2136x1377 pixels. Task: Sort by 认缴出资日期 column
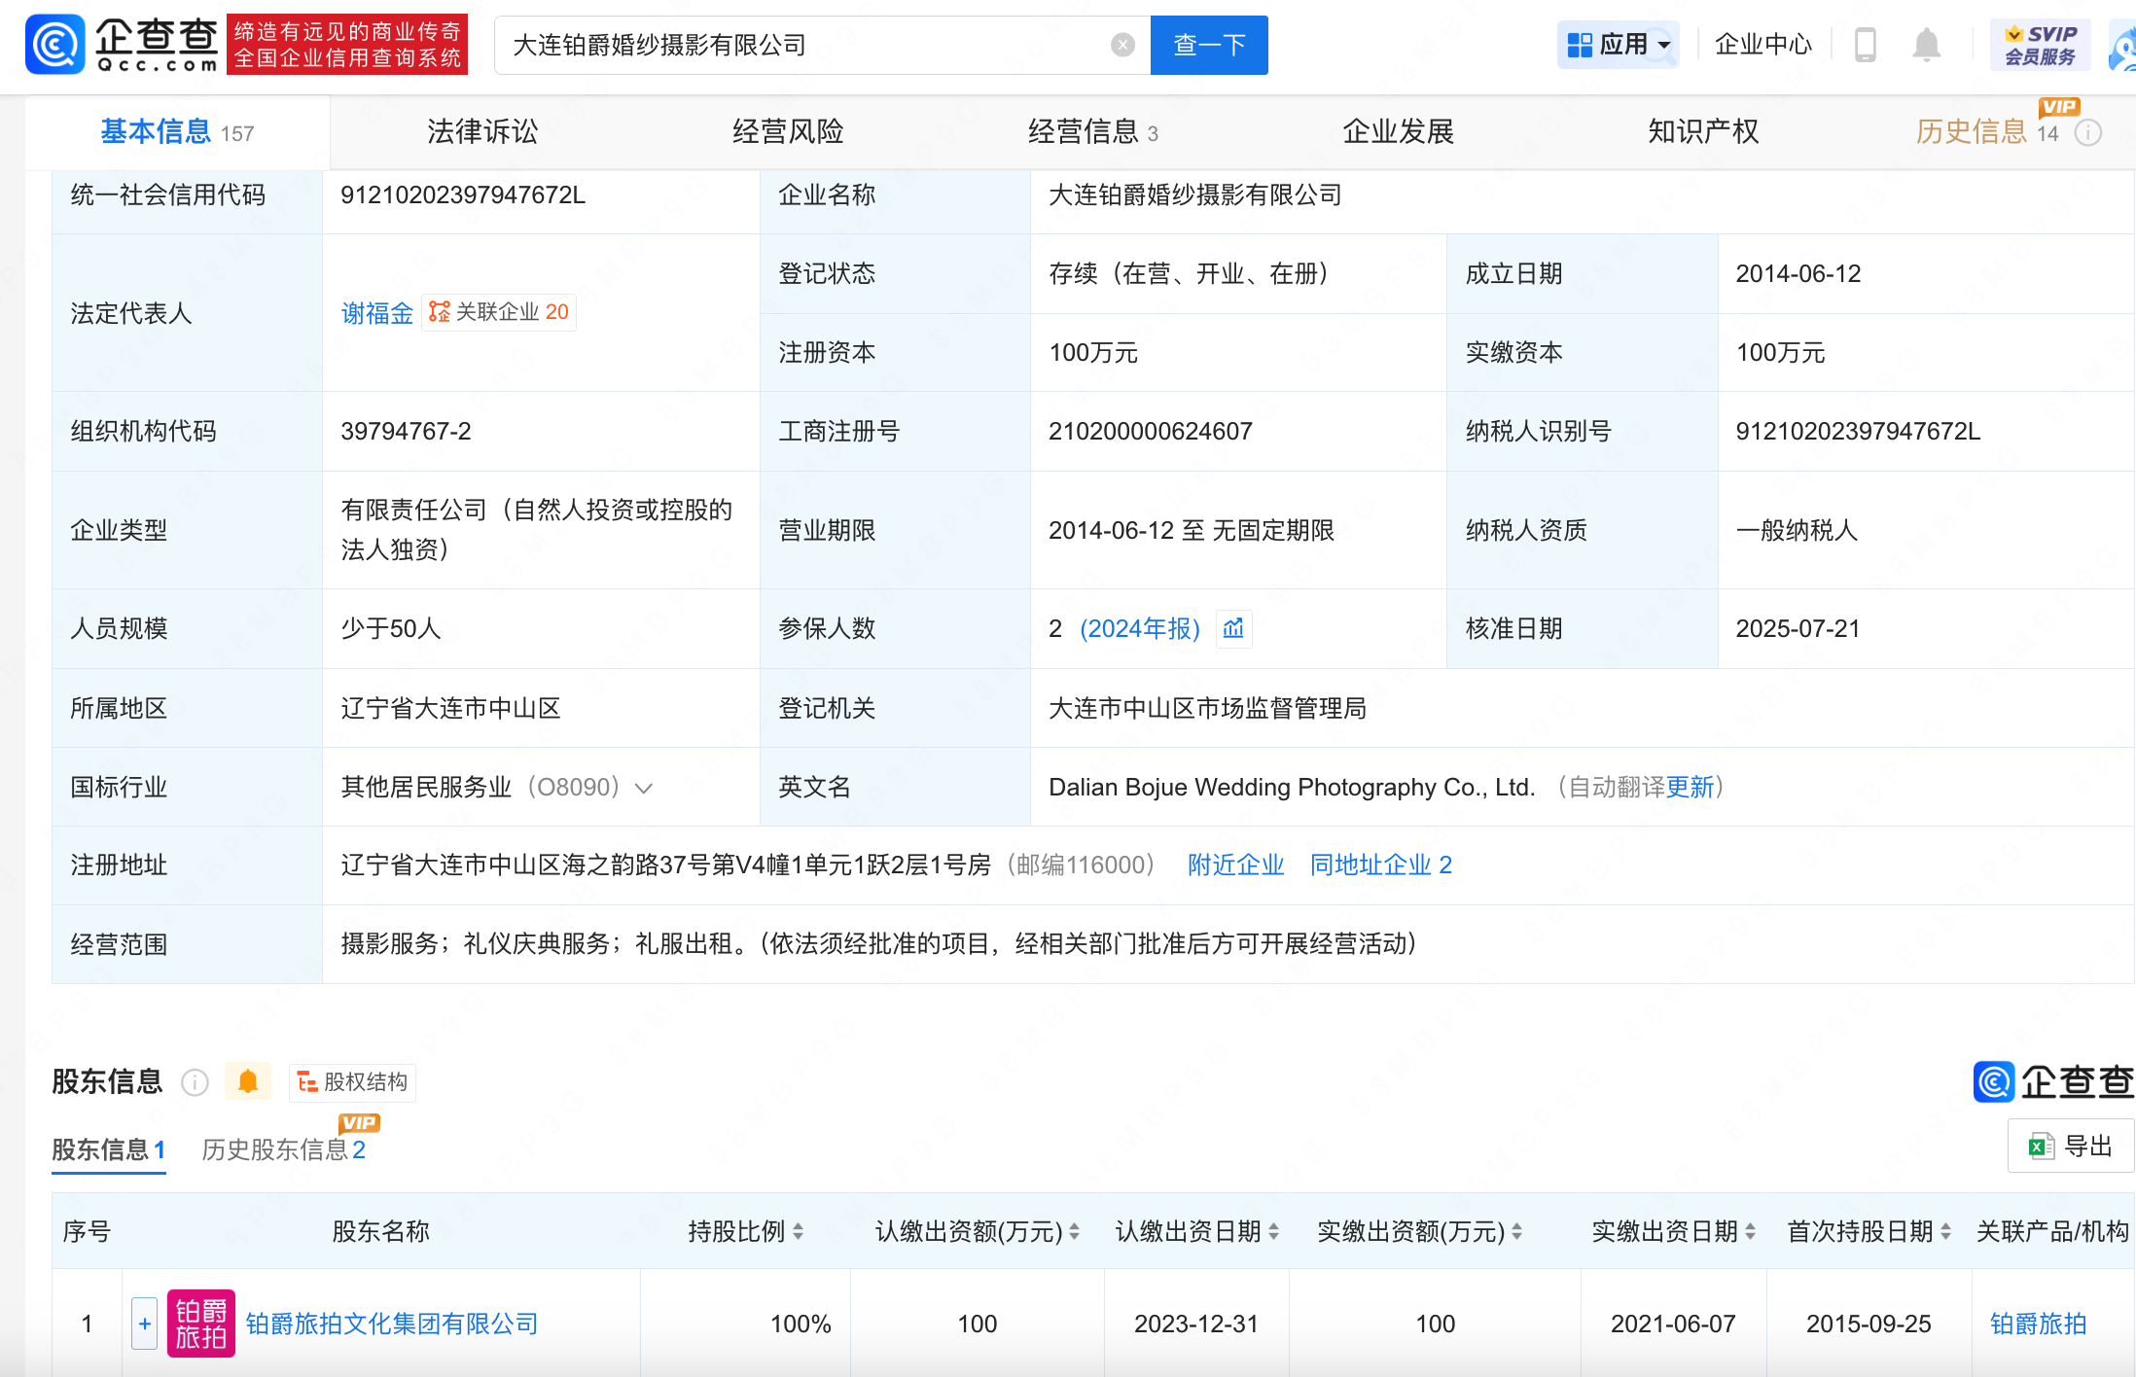pos(1273,1232)
